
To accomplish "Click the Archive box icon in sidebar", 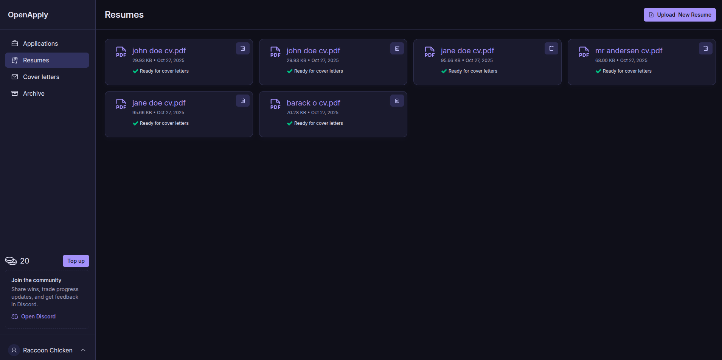I will [x=15, y=93].
